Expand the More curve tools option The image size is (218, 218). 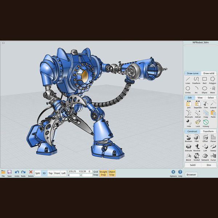pos(213,89)
